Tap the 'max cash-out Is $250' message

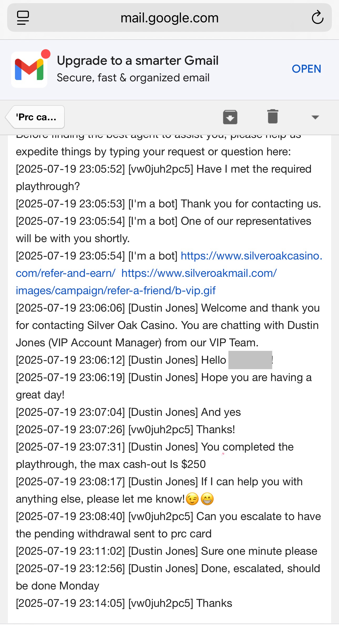(143, 464)
